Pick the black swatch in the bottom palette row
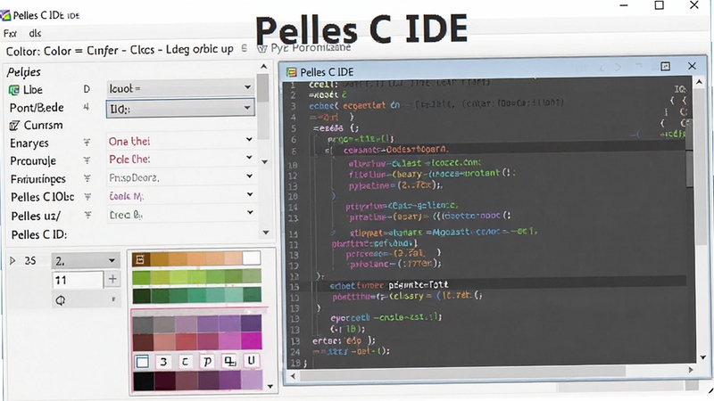Viewport: 714px width, 401px height. 144,381
